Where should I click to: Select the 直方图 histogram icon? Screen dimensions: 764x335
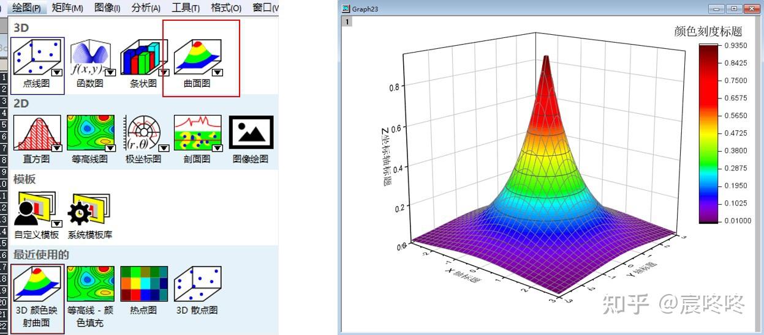(37, 133)
